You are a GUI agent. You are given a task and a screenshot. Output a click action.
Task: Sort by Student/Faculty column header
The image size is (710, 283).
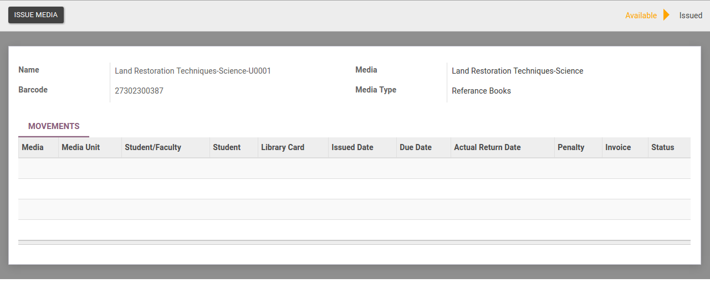153,147
